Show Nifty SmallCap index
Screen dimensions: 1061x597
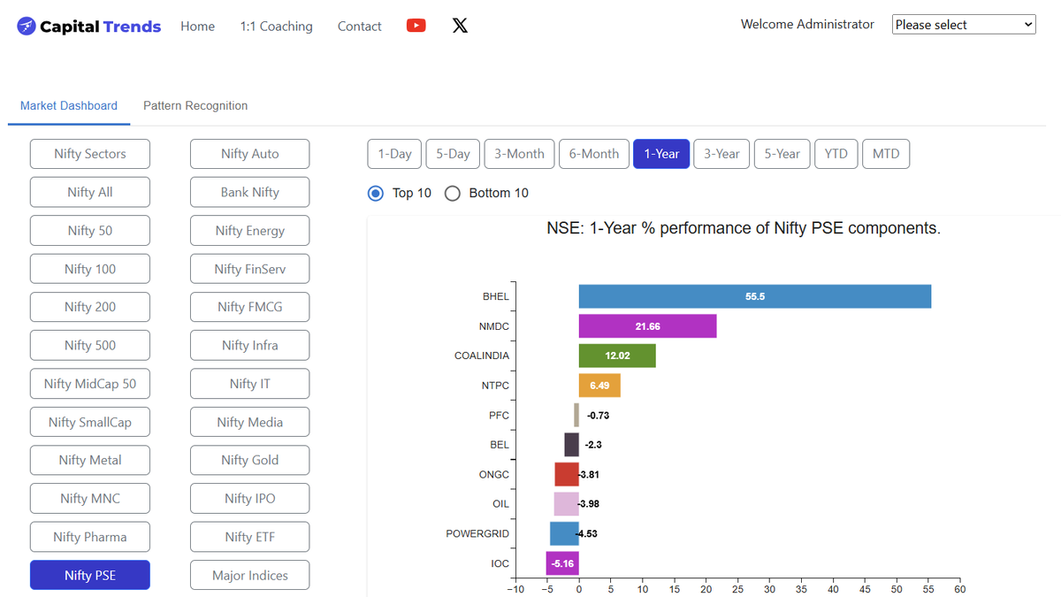click(90, 422)
